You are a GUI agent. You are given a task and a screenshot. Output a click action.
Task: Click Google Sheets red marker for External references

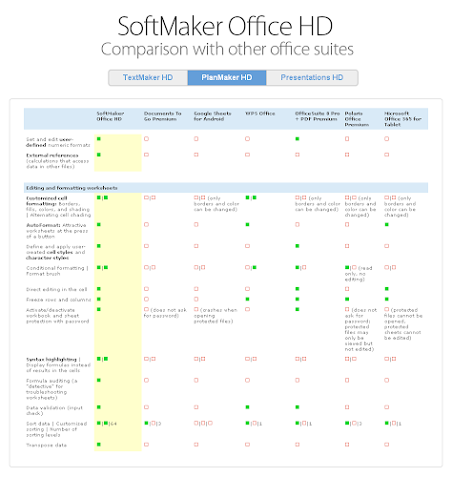(196, 155)
